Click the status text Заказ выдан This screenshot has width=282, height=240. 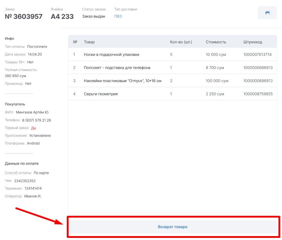[x=93, y=16]
